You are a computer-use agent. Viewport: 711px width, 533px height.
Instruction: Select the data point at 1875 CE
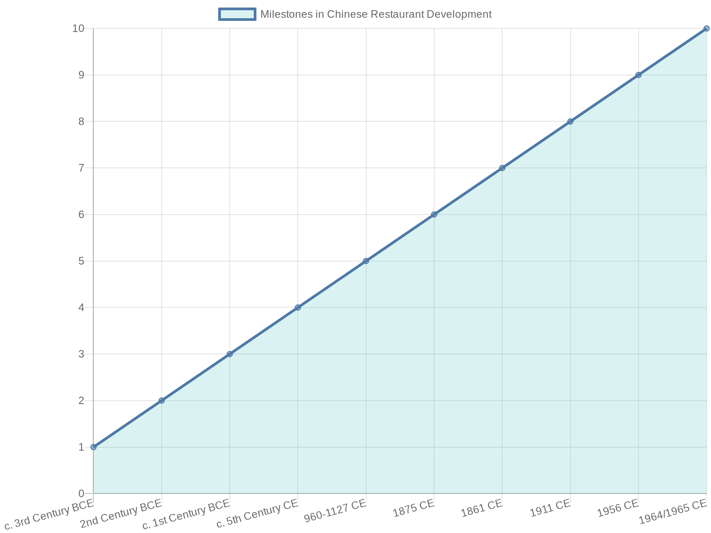point(434,215)
